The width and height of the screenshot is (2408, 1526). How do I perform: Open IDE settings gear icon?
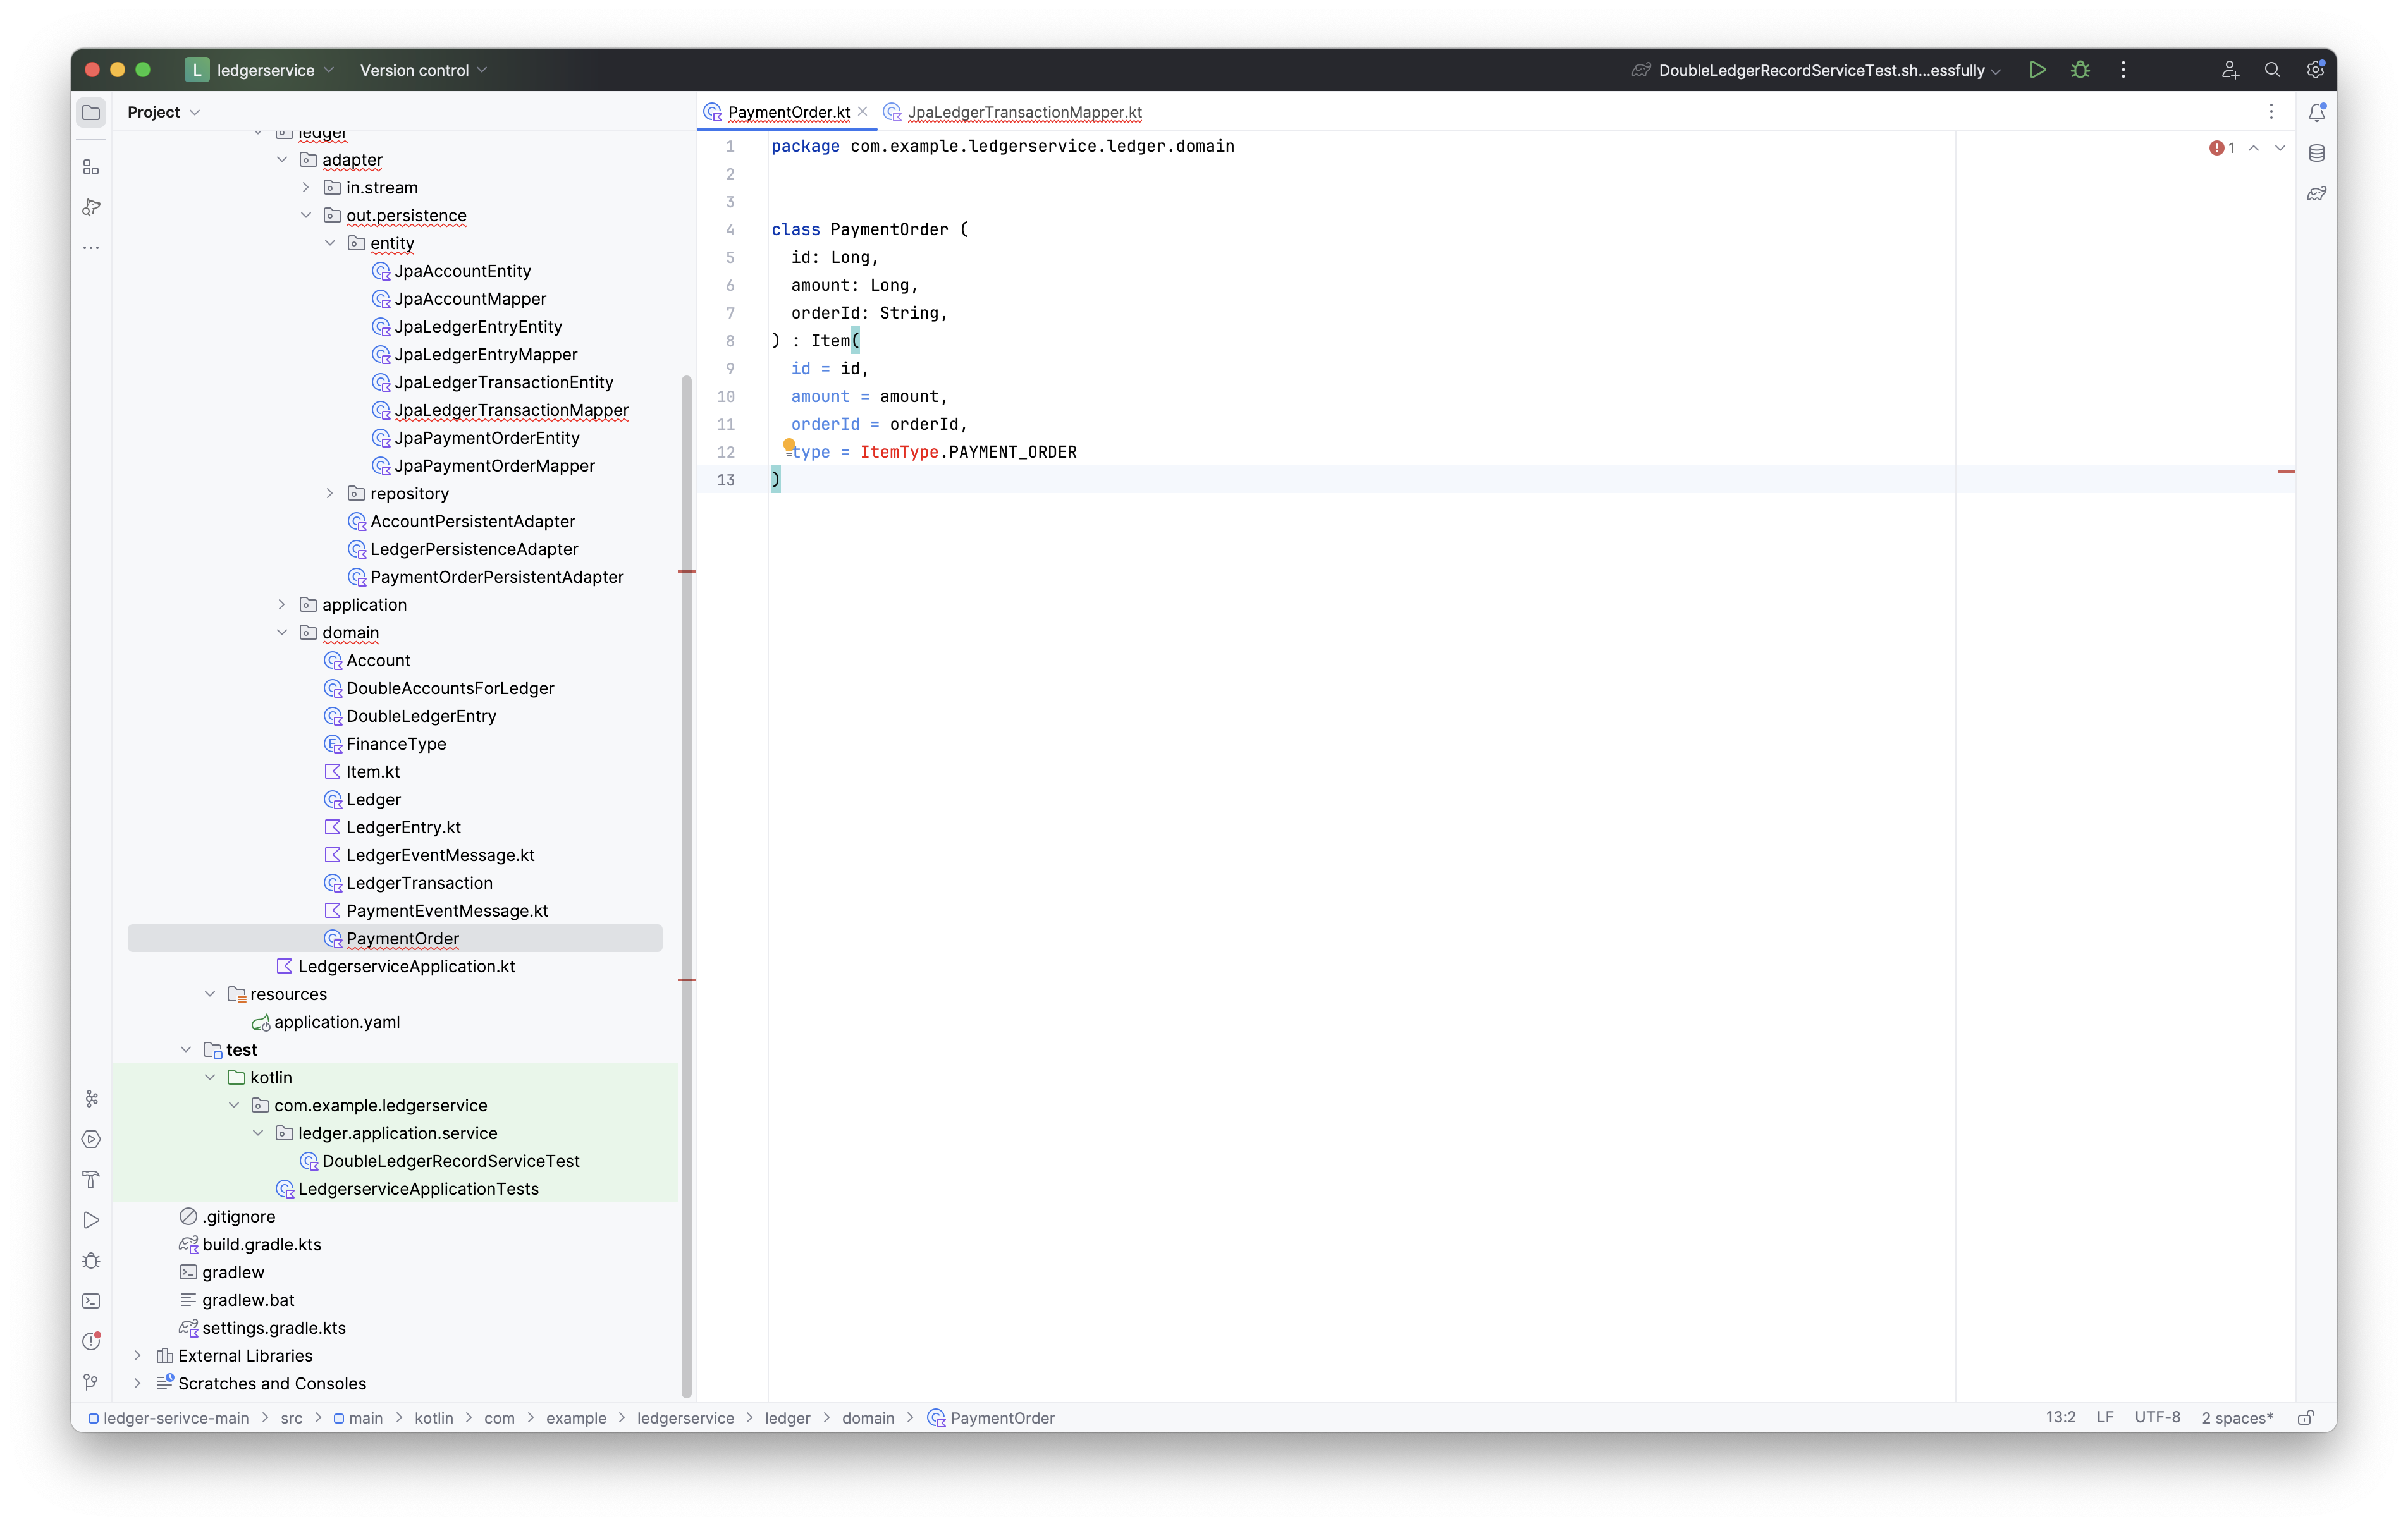(x=2315, y=70)
